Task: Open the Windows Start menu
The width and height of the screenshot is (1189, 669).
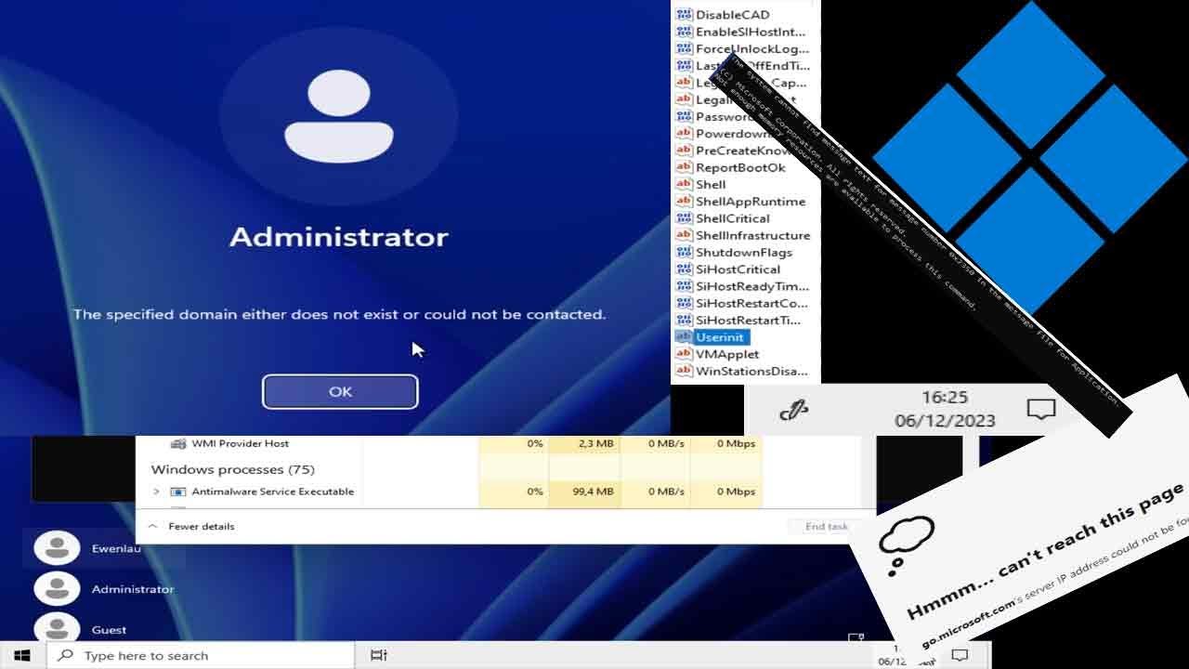Action: click(x=22, y=655)
